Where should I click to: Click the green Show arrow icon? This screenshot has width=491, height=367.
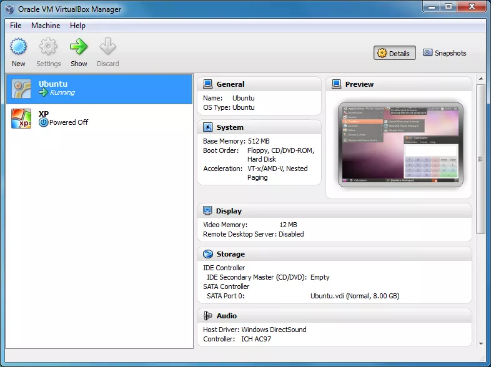(x=79, y=47)
